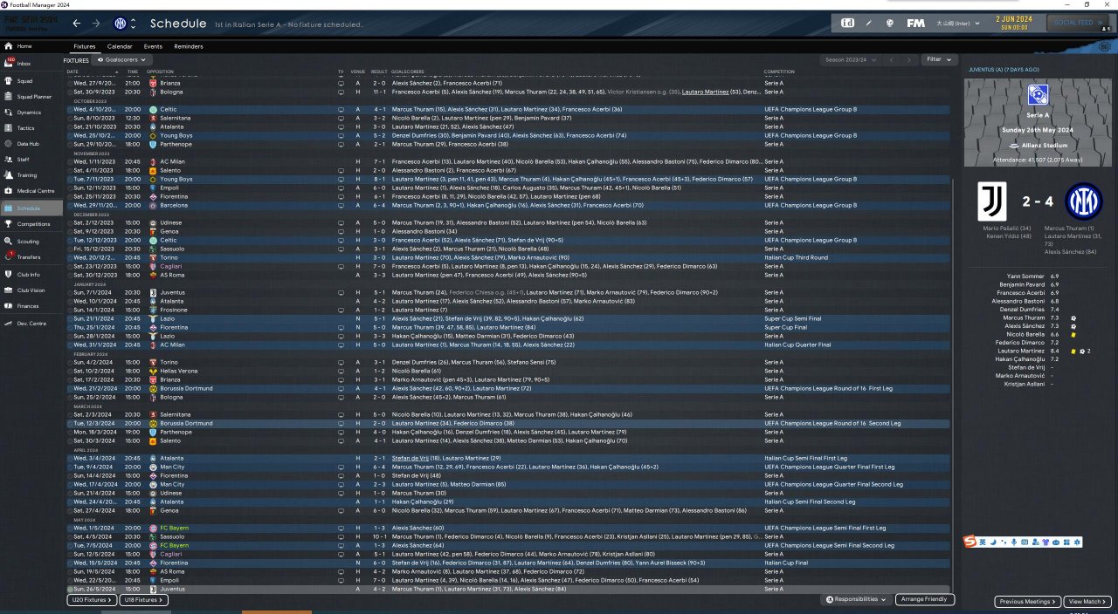Switch to the Fixtures tab
This screenshot has width=1118, height=614.
85,46
